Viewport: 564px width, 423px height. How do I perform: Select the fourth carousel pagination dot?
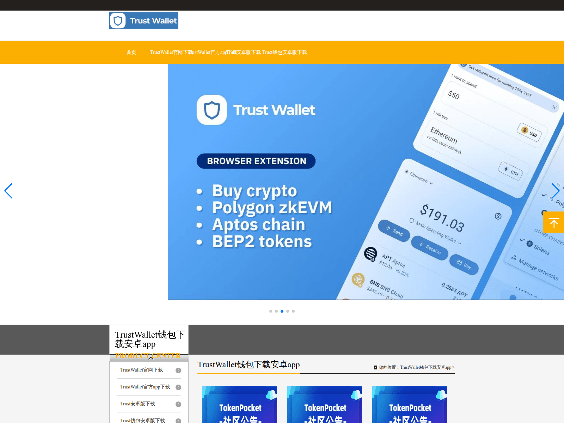288,311
